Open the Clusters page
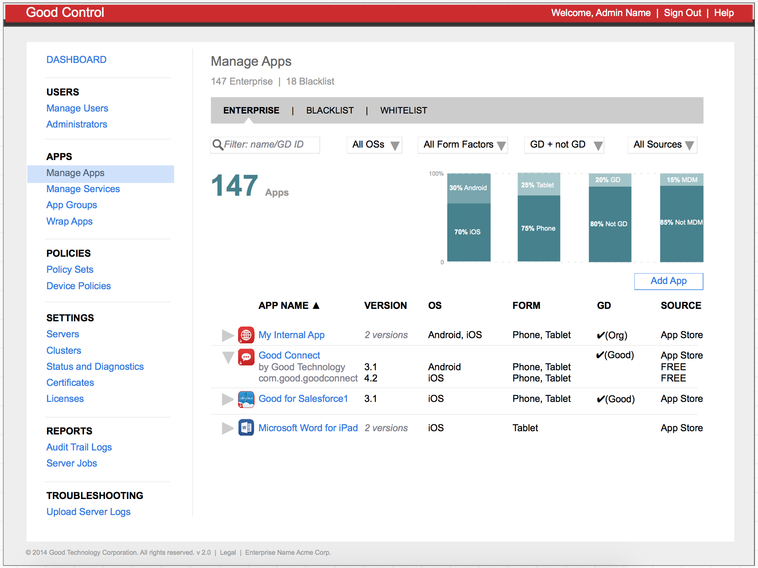758x568 pixels. [64, 351]
